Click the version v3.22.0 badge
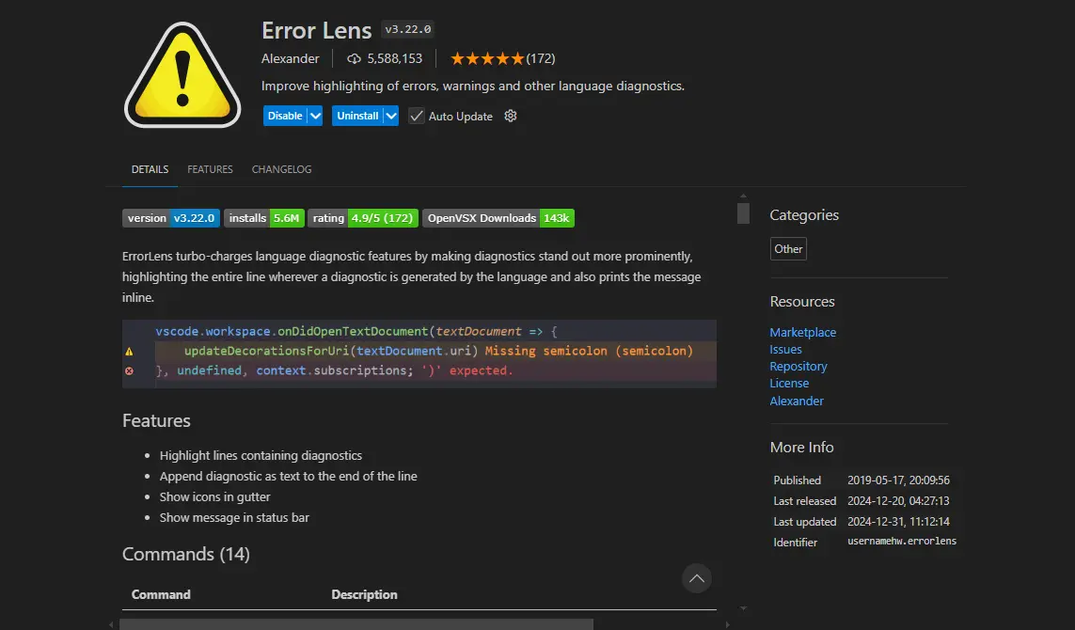Image resolution: width=1075 pixels, height=630 pixels. [x=171, y=218]
